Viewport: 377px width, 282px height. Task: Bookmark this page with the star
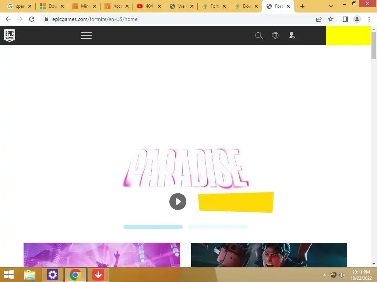[331, 19]
